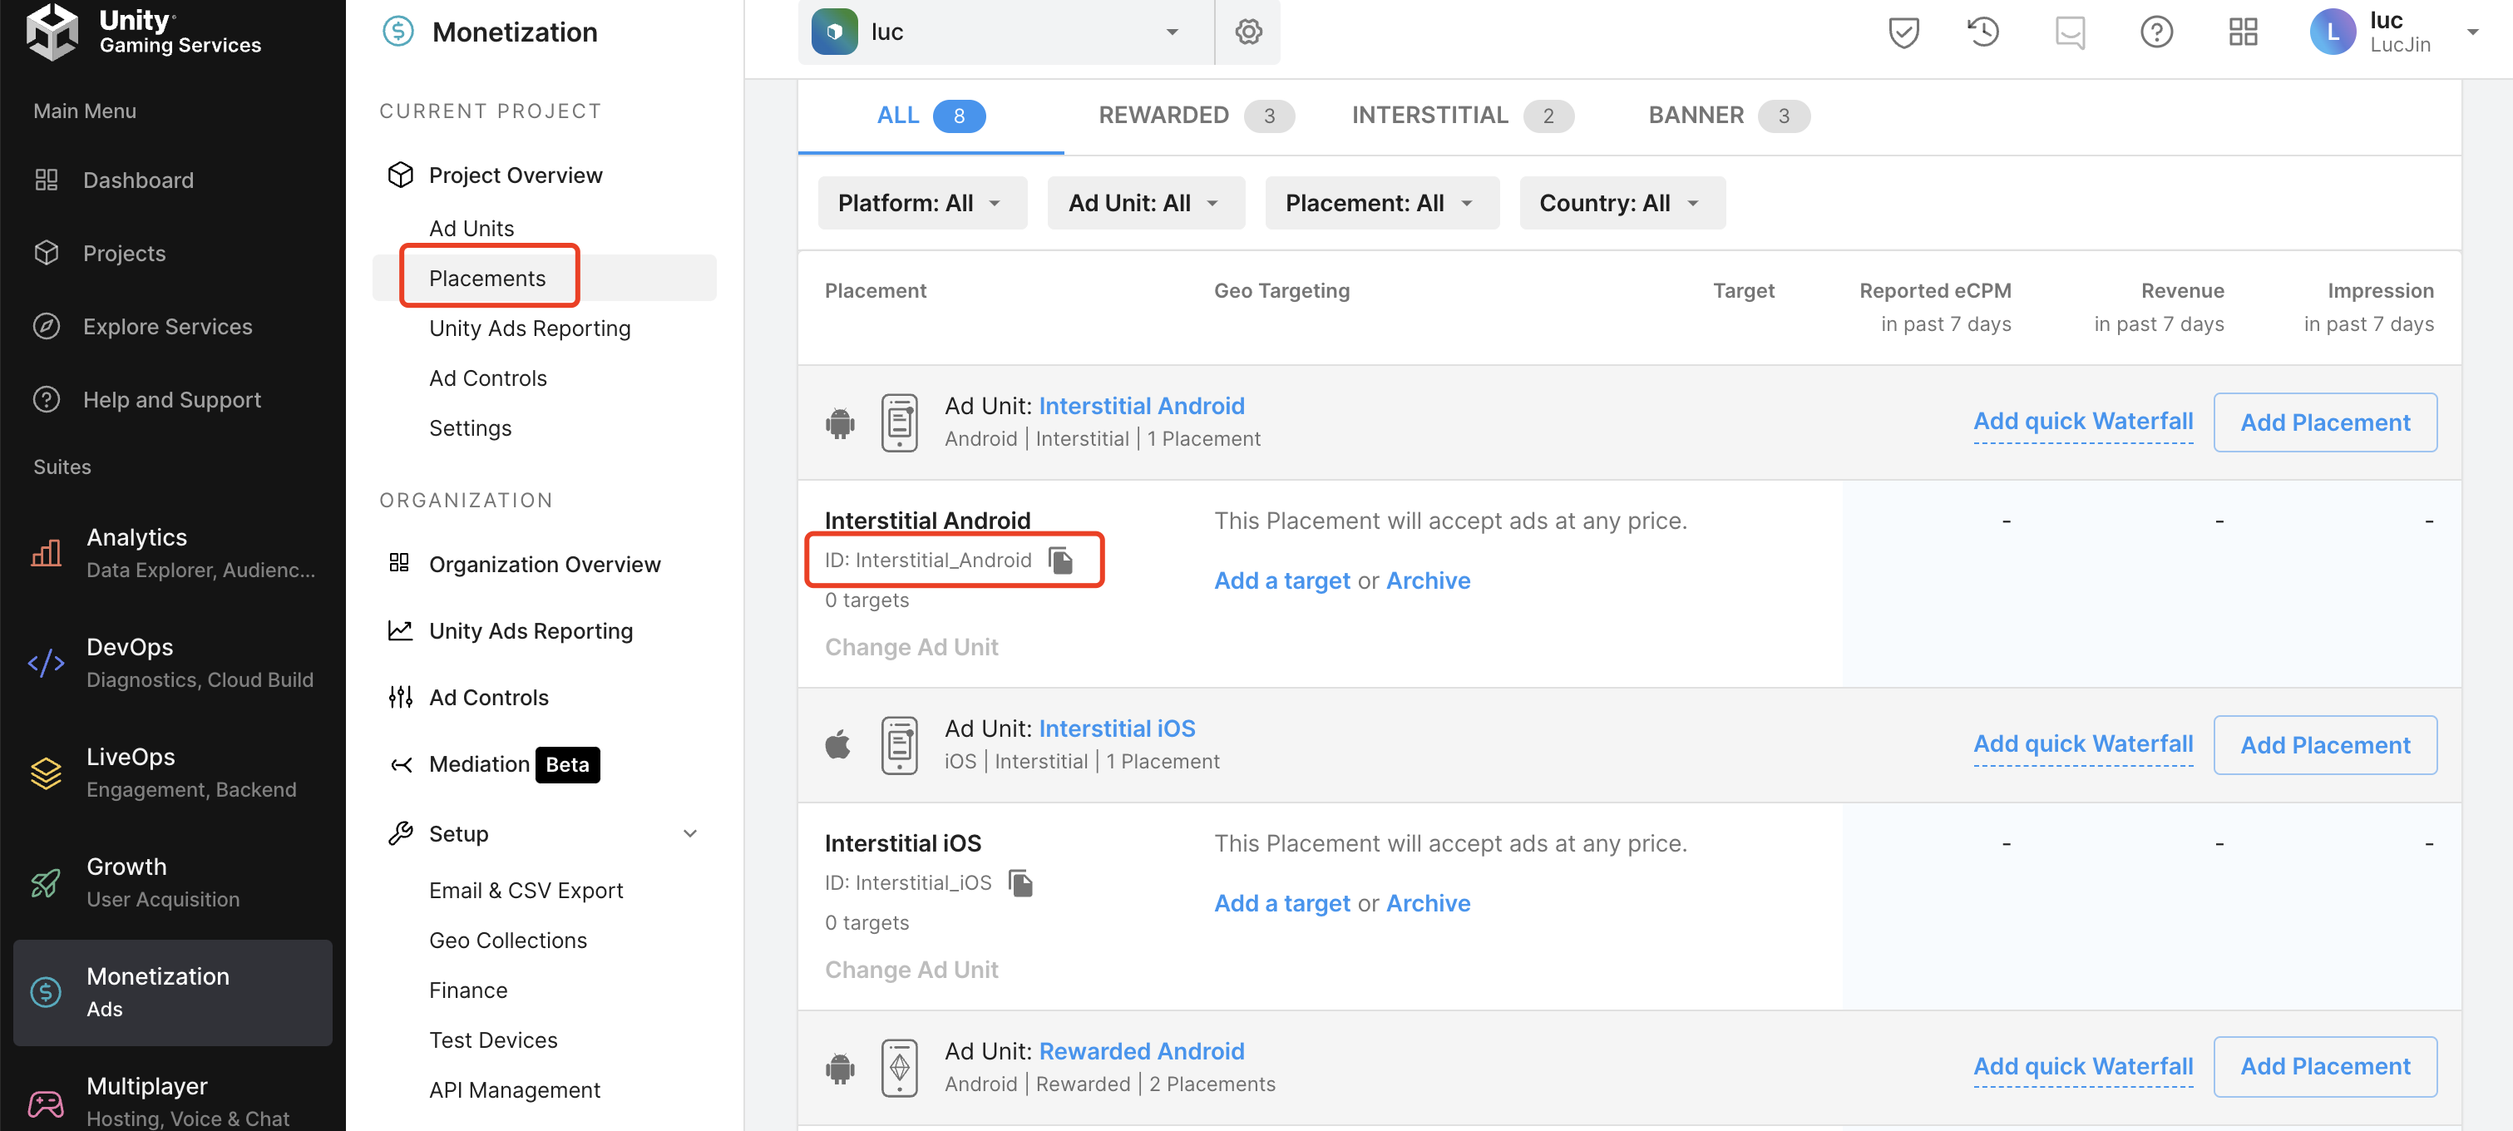This screenshot has width=2513, height=1131.
Task: Switch to the INTERSTITIAL tab
Action: [x=1463, y=115]
